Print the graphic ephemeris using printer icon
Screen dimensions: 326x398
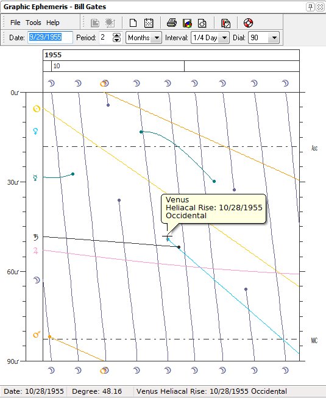(x=172, y=23)
